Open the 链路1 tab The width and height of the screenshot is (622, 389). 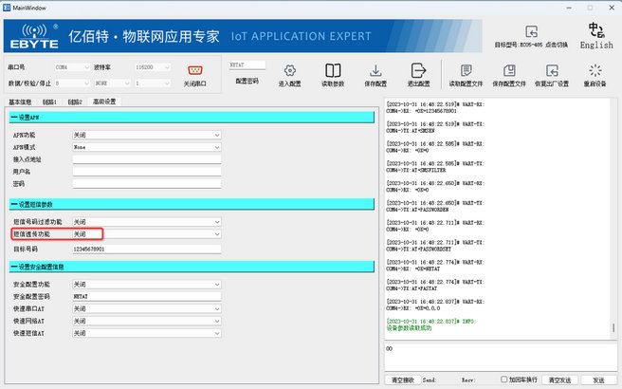click(49, 102)
